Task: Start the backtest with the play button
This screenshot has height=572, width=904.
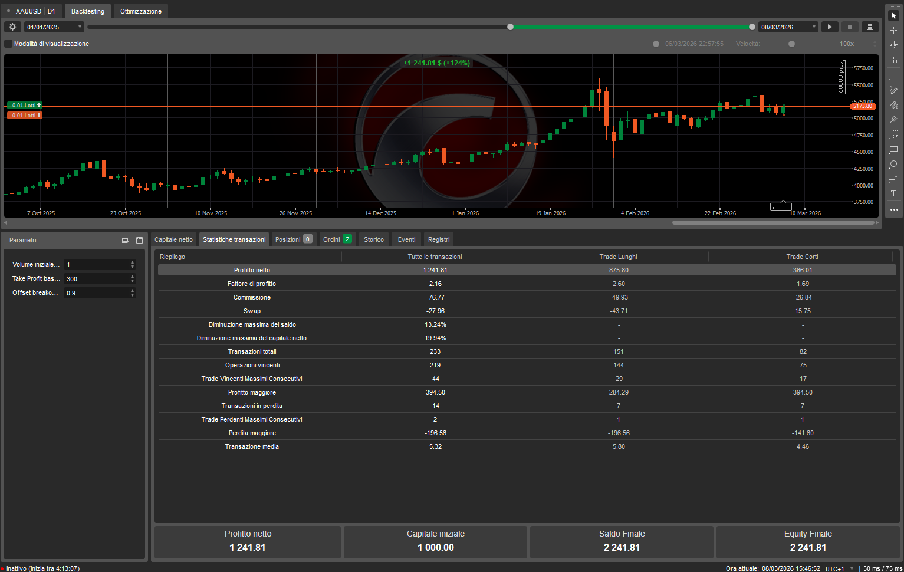Action: point(830,27)
